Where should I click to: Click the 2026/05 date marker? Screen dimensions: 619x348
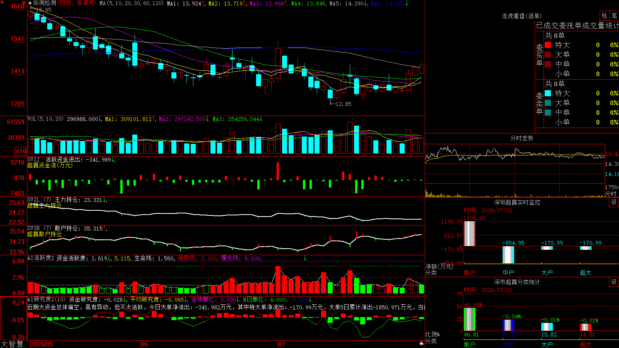tap(42, 344)
